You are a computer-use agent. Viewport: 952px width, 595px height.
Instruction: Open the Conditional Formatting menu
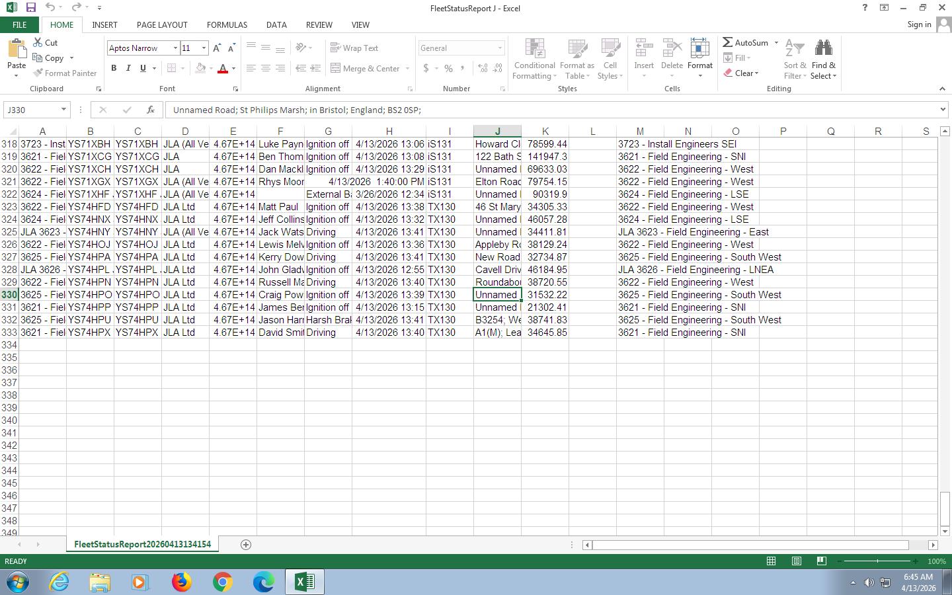(x=534, y=59)
